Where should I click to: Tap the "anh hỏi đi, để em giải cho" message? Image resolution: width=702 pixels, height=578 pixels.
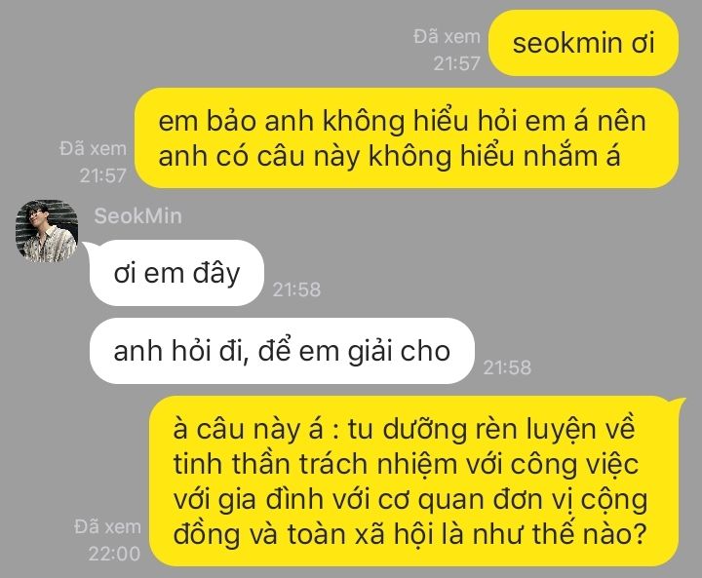282,351
